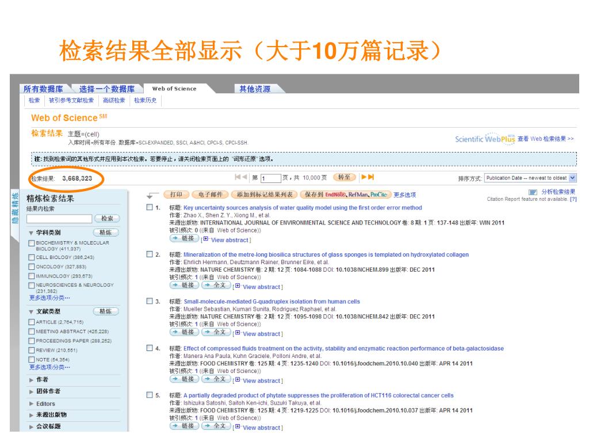Tick NOTE document type checkbox
Viewport: 589px width, 442px height.
click(32, 360)
